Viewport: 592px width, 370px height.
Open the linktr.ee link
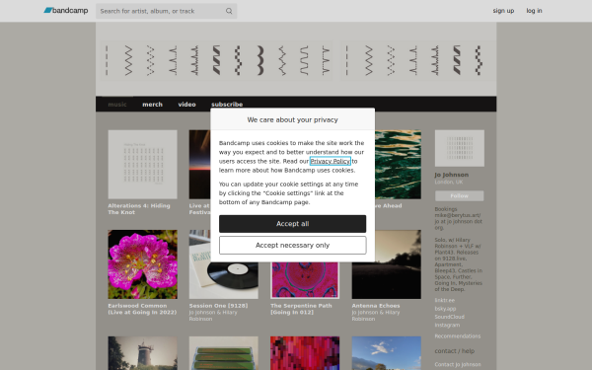pyautogui.click(x=444, y=301)
